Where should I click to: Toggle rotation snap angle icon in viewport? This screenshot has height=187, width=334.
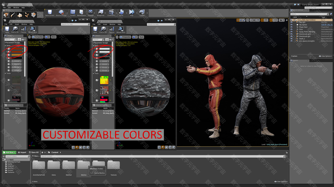263,20
